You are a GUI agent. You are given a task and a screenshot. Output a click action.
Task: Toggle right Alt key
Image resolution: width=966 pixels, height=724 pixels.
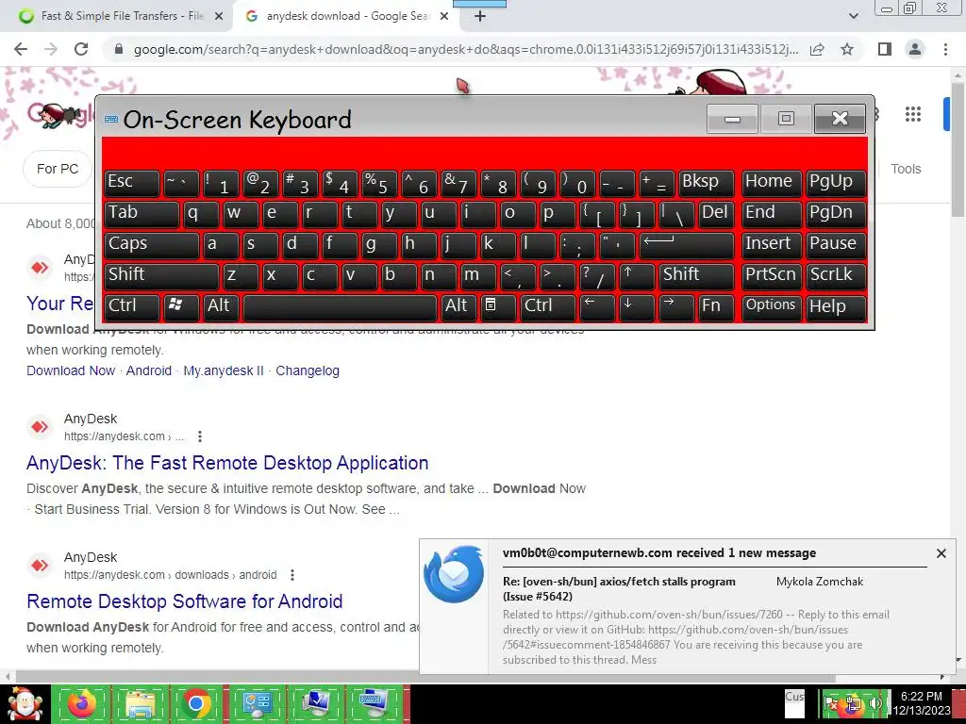coord(458,306)
